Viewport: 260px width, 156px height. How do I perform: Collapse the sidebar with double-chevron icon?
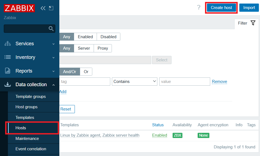[x=43, y=8]
